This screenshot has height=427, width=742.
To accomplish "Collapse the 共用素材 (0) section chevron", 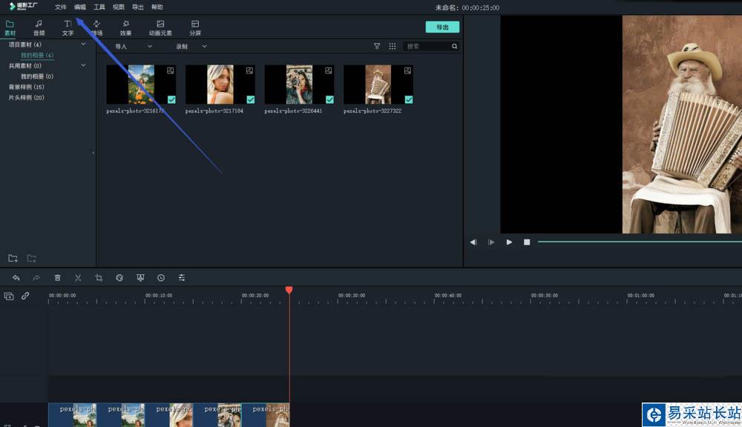I will [83, 65].
